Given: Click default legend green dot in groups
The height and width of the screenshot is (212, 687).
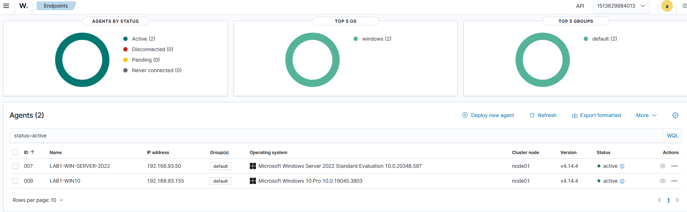Looking at the screenshot, I should [x=586, y=39].
